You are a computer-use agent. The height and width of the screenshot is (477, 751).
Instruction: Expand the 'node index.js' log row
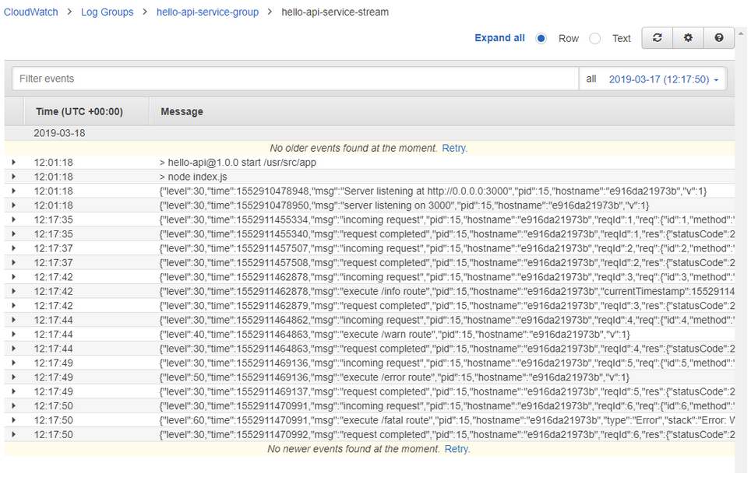pyautogui.click(x=14, y=177)
